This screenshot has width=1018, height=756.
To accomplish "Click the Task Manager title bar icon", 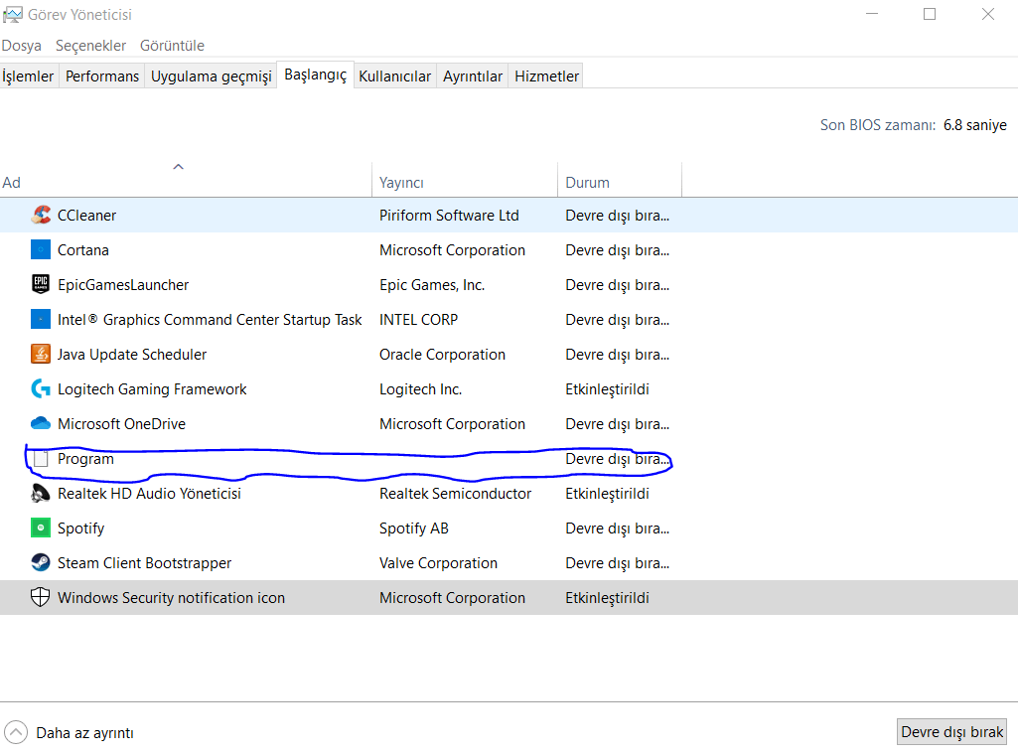I will [x=13, y=14].
